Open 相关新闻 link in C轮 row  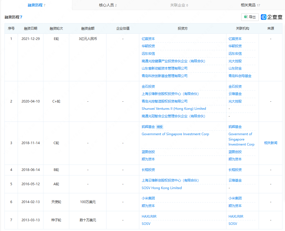click(270, 143)
